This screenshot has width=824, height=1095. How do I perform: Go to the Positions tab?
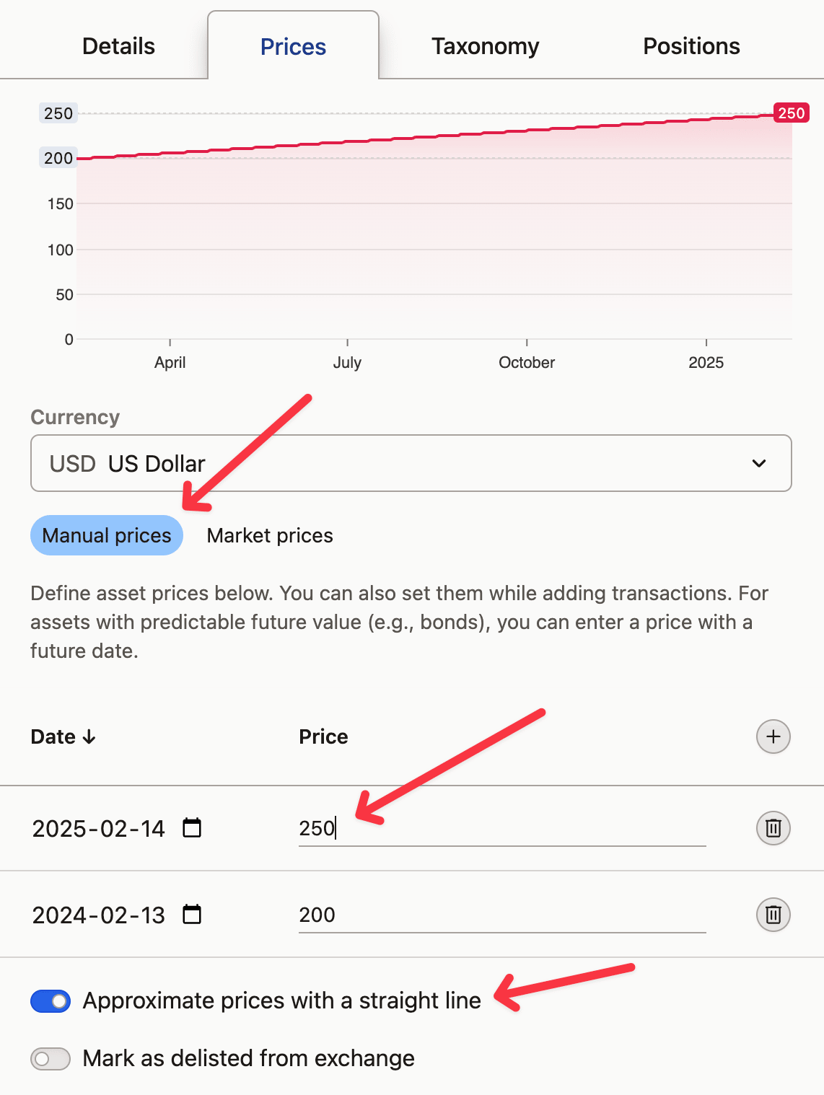[x=691, y=46]
